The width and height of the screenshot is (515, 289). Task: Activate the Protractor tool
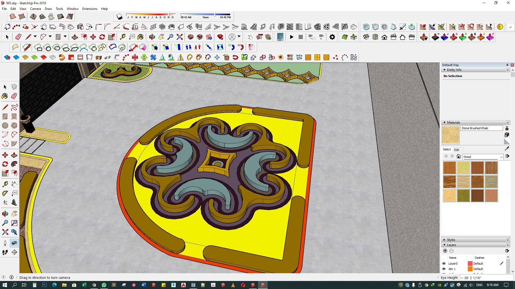(5, 193)
